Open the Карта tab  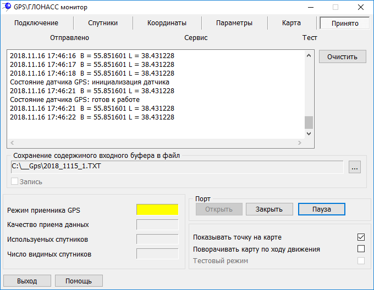[x=291, y=23]
